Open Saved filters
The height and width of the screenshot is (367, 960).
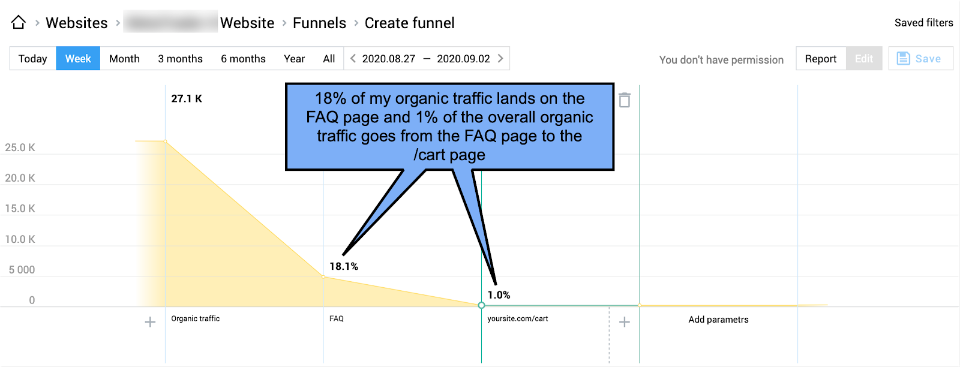coord(923,23)
